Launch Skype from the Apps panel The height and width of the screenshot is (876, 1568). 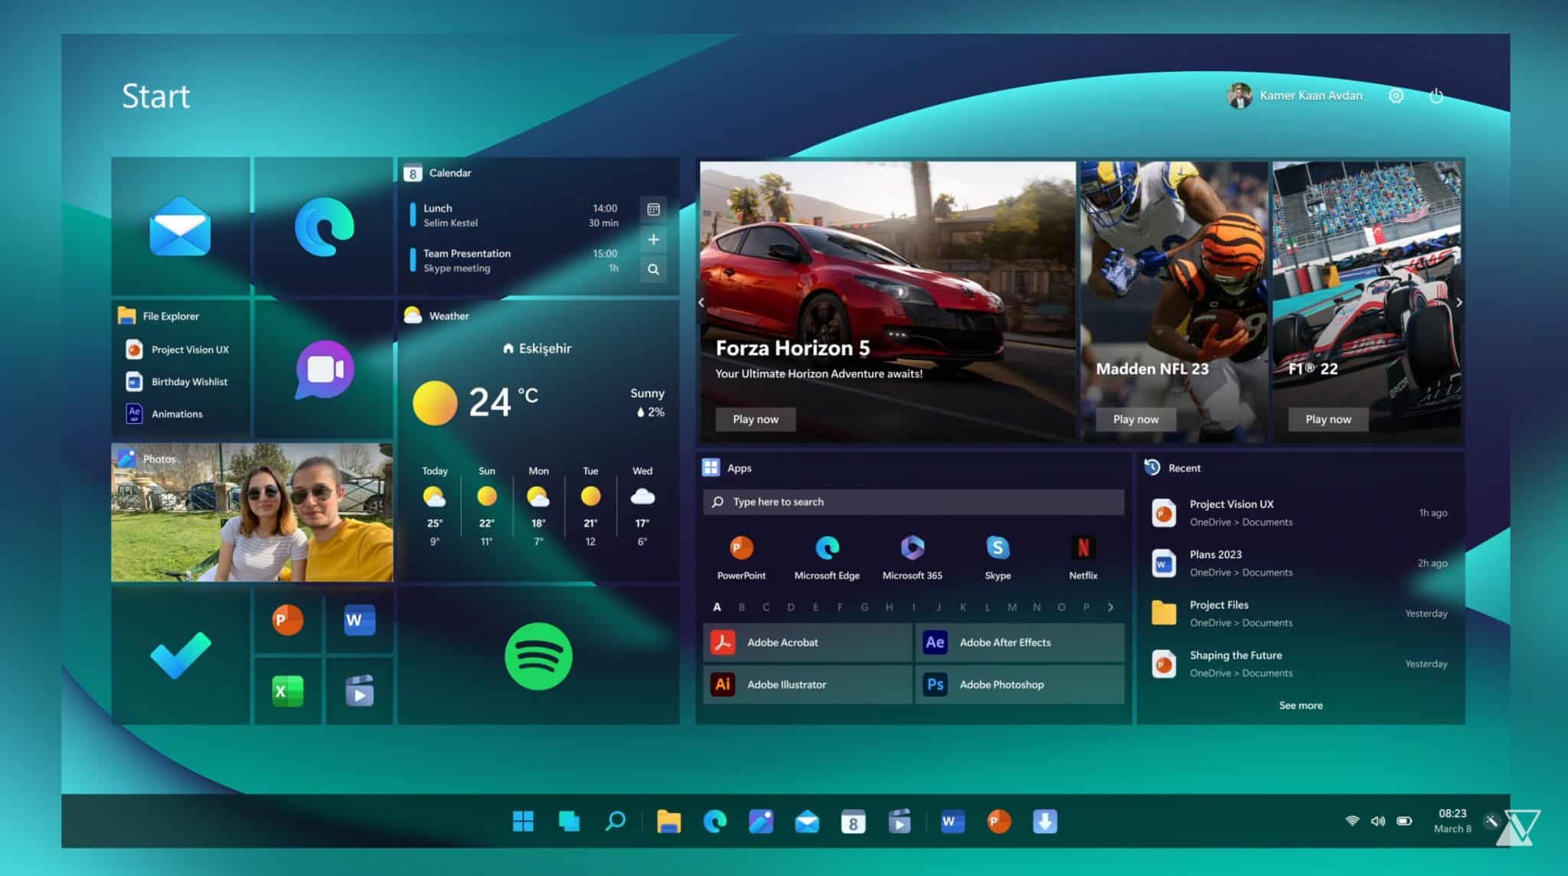(x=998, y=549)
